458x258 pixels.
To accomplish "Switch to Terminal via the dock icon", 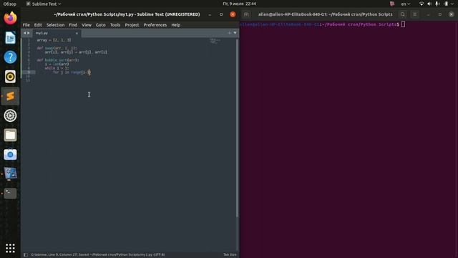I will (10, 193).
